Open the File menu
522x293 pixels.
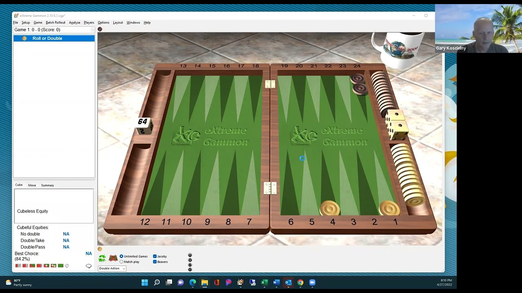point(15,22)
